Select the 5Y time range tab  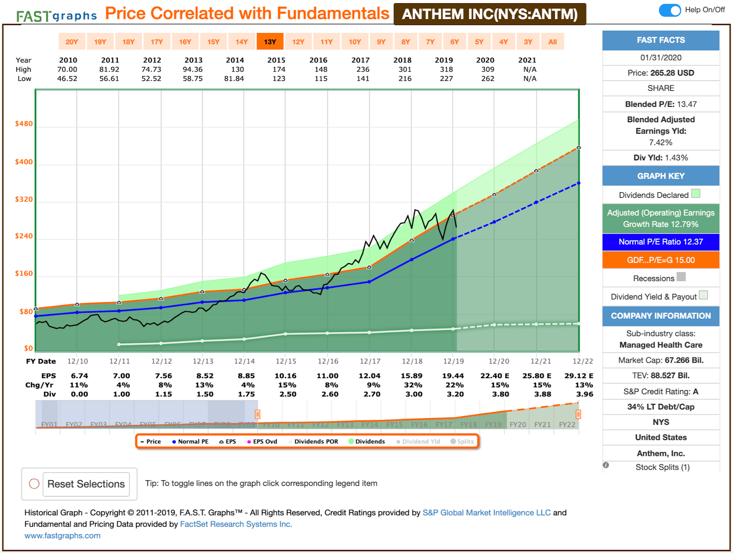pos(479,42)
